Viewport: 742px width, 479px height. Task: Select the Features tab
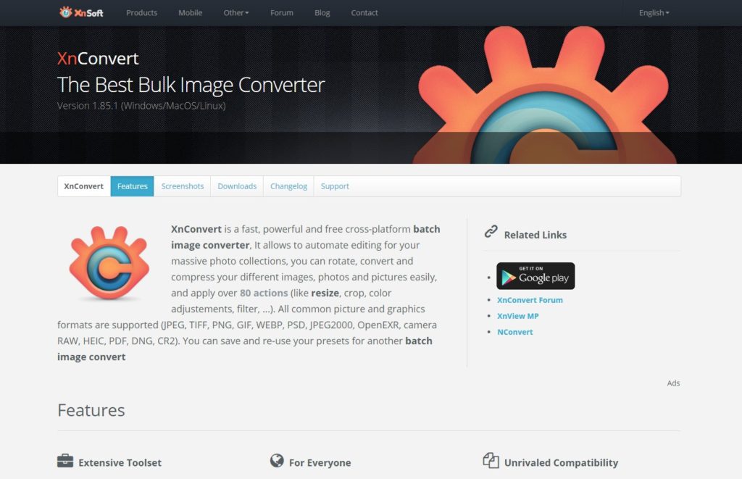click(x=132, y=186)
